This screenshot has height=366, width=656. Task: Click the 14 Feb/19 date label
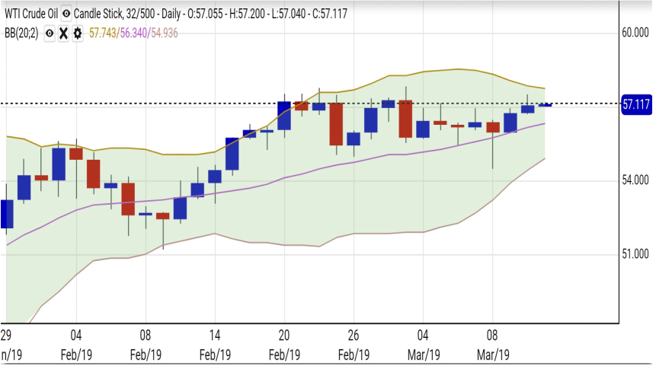click(215, 345)
